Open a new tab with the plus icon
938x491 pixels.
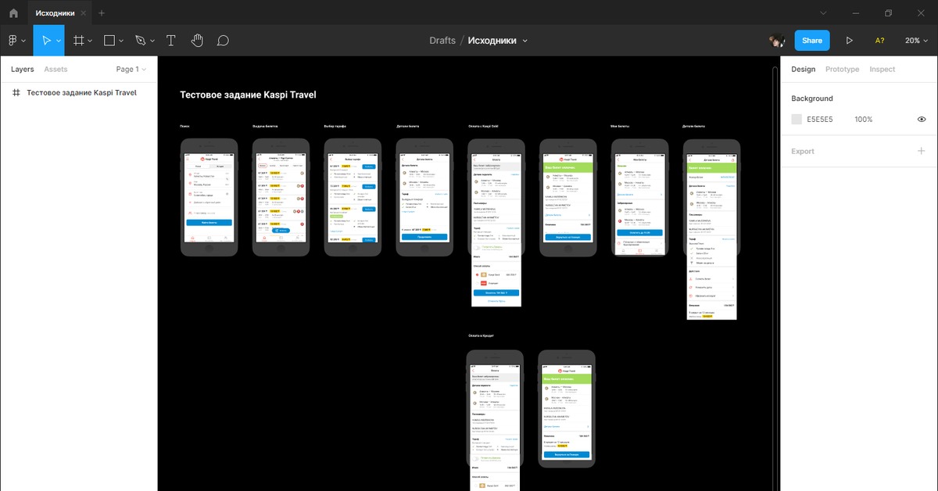pos(102,13)
